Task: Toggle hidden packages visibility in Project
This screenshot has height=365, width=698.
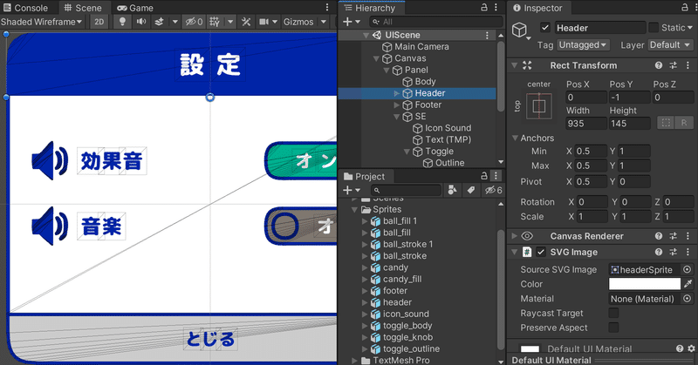Action: pyautogui.click(x=493, y=190)
